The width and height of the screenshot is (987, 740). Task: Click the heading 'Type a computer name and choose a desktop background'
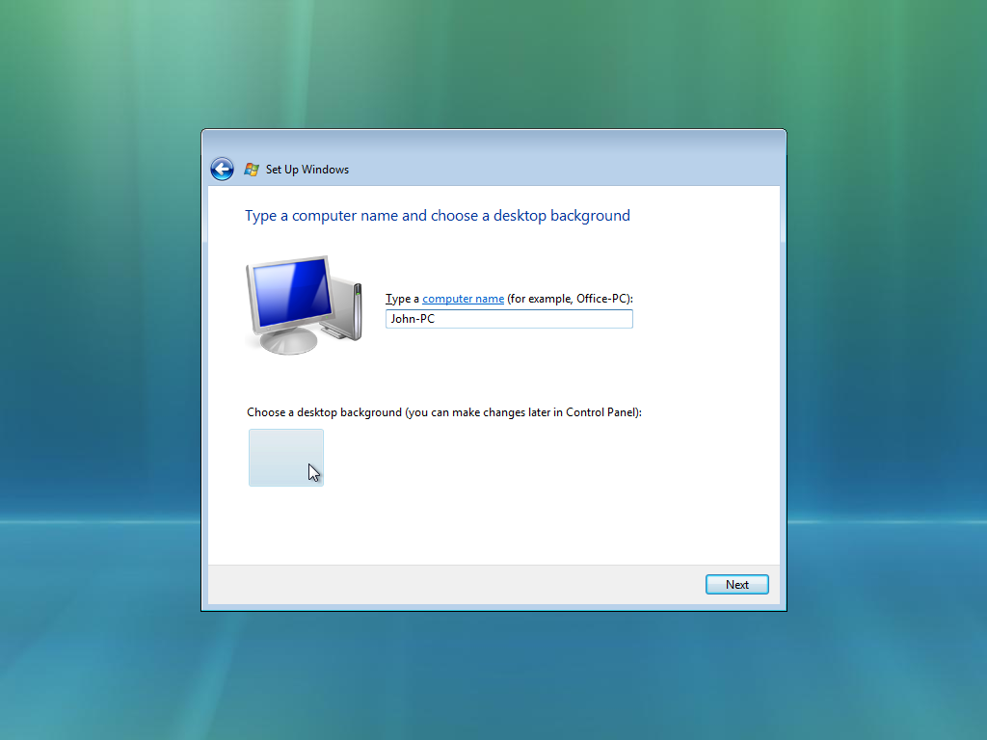438,216
